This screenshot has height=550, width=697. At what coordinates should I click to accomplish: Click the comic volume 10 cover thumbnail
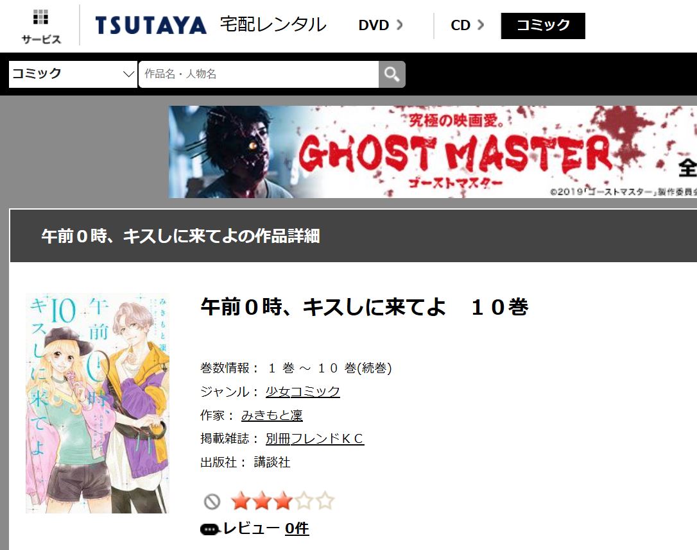(x=98, y=403)
